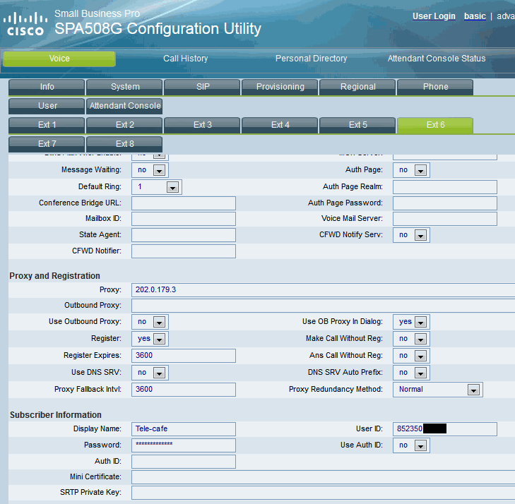Image resolution: width=515 pixels, height=504 pixels.
Task: Click the Auth Page Password field
Action: 445,203
